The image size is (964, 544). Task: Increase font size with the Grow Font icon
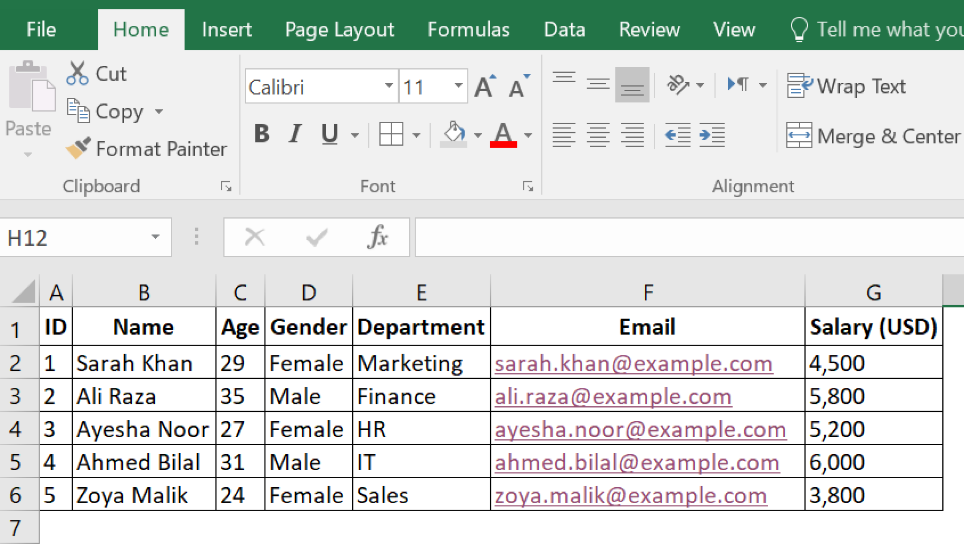coord(484,86)
